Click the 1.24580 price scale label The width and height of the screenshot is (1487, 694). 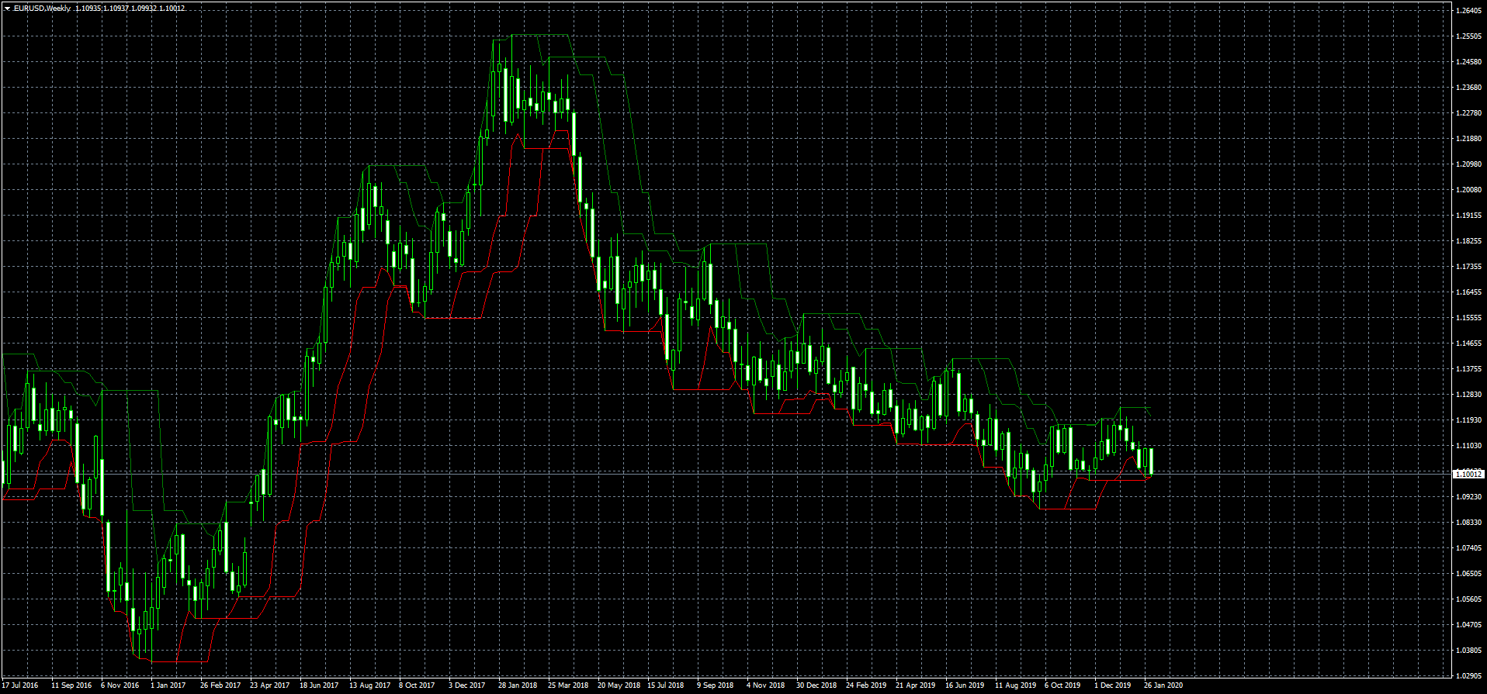[x=1469, y=62]
